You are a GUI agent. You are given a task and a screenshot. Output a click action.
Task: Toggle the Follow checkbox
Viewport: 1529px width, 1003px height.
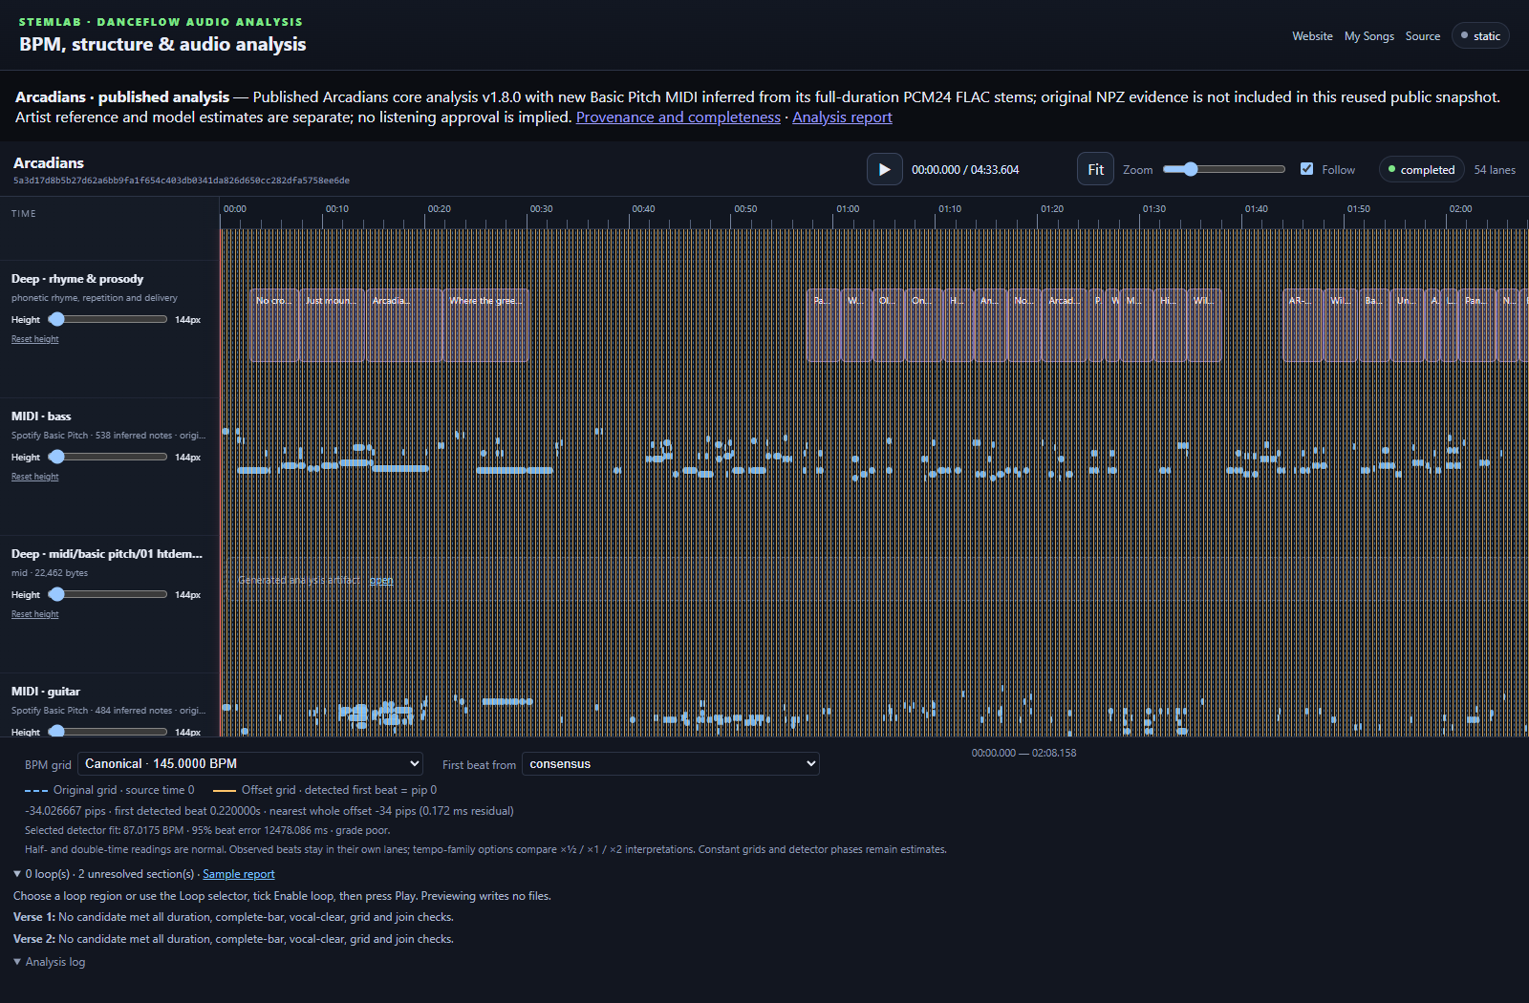click(1306, 169)
